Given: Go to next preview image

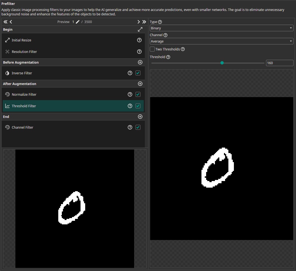Looking at the screenshot, I should click(x=139, y=22).
